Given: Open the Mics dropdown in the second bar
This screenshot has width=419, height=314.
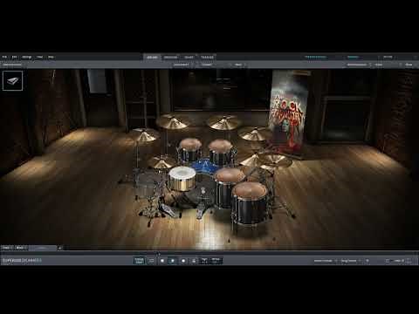Looking at the screenshot, I should pyautogui.click(x=239, y=65).
